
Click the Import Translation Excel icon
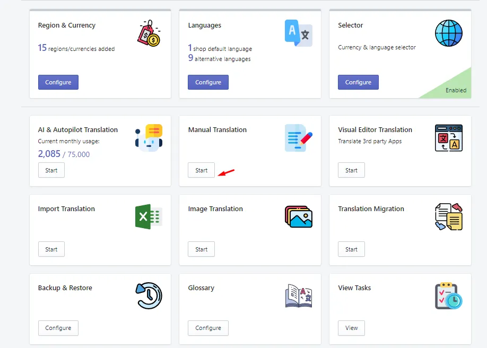pos(149,216)
